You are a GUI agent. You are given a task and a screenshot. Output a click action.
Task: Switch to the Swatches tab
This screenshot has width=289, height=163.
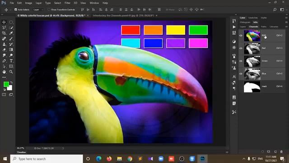coord(253,18)
